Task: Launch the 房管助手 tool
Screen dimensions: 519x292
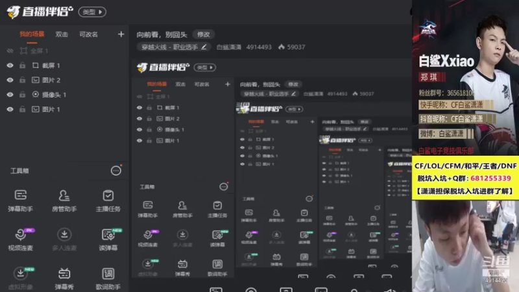Action: point(64,201)
